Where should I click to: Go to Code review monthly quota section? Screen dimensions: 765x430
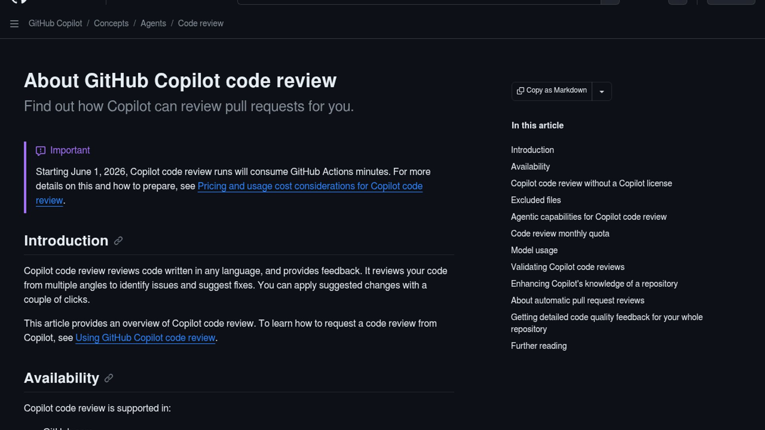(x=560, y=234)
